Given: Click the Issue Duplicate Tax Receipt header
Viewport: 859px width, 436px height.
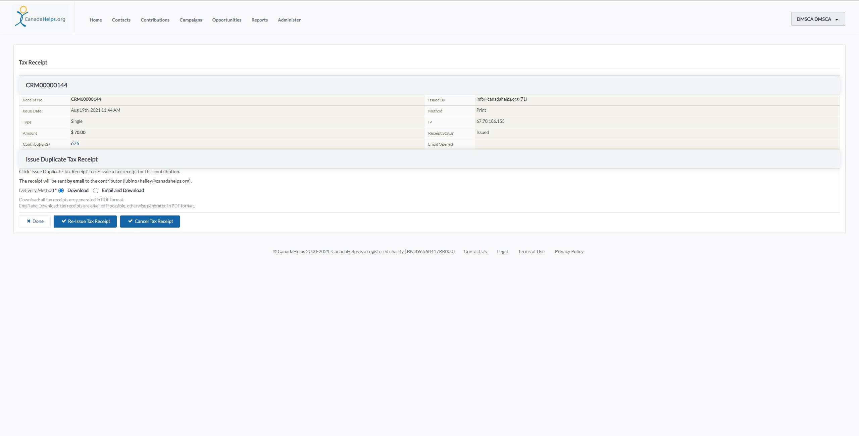Looking at the screenshot, I should click(62, 159).
